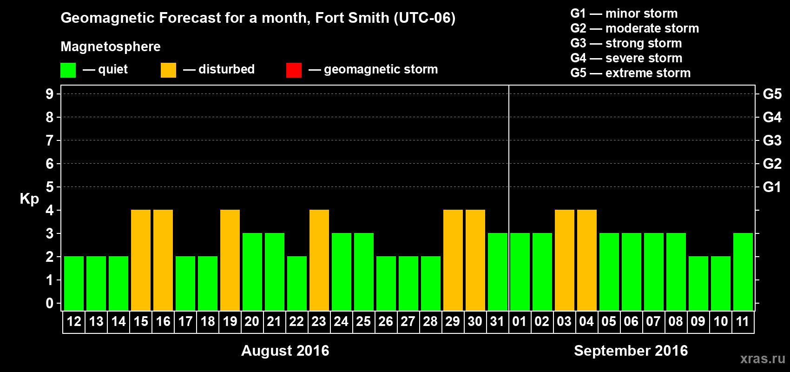790x372 pixels.
Task: Click the date label 08
Action: [676, 322]
